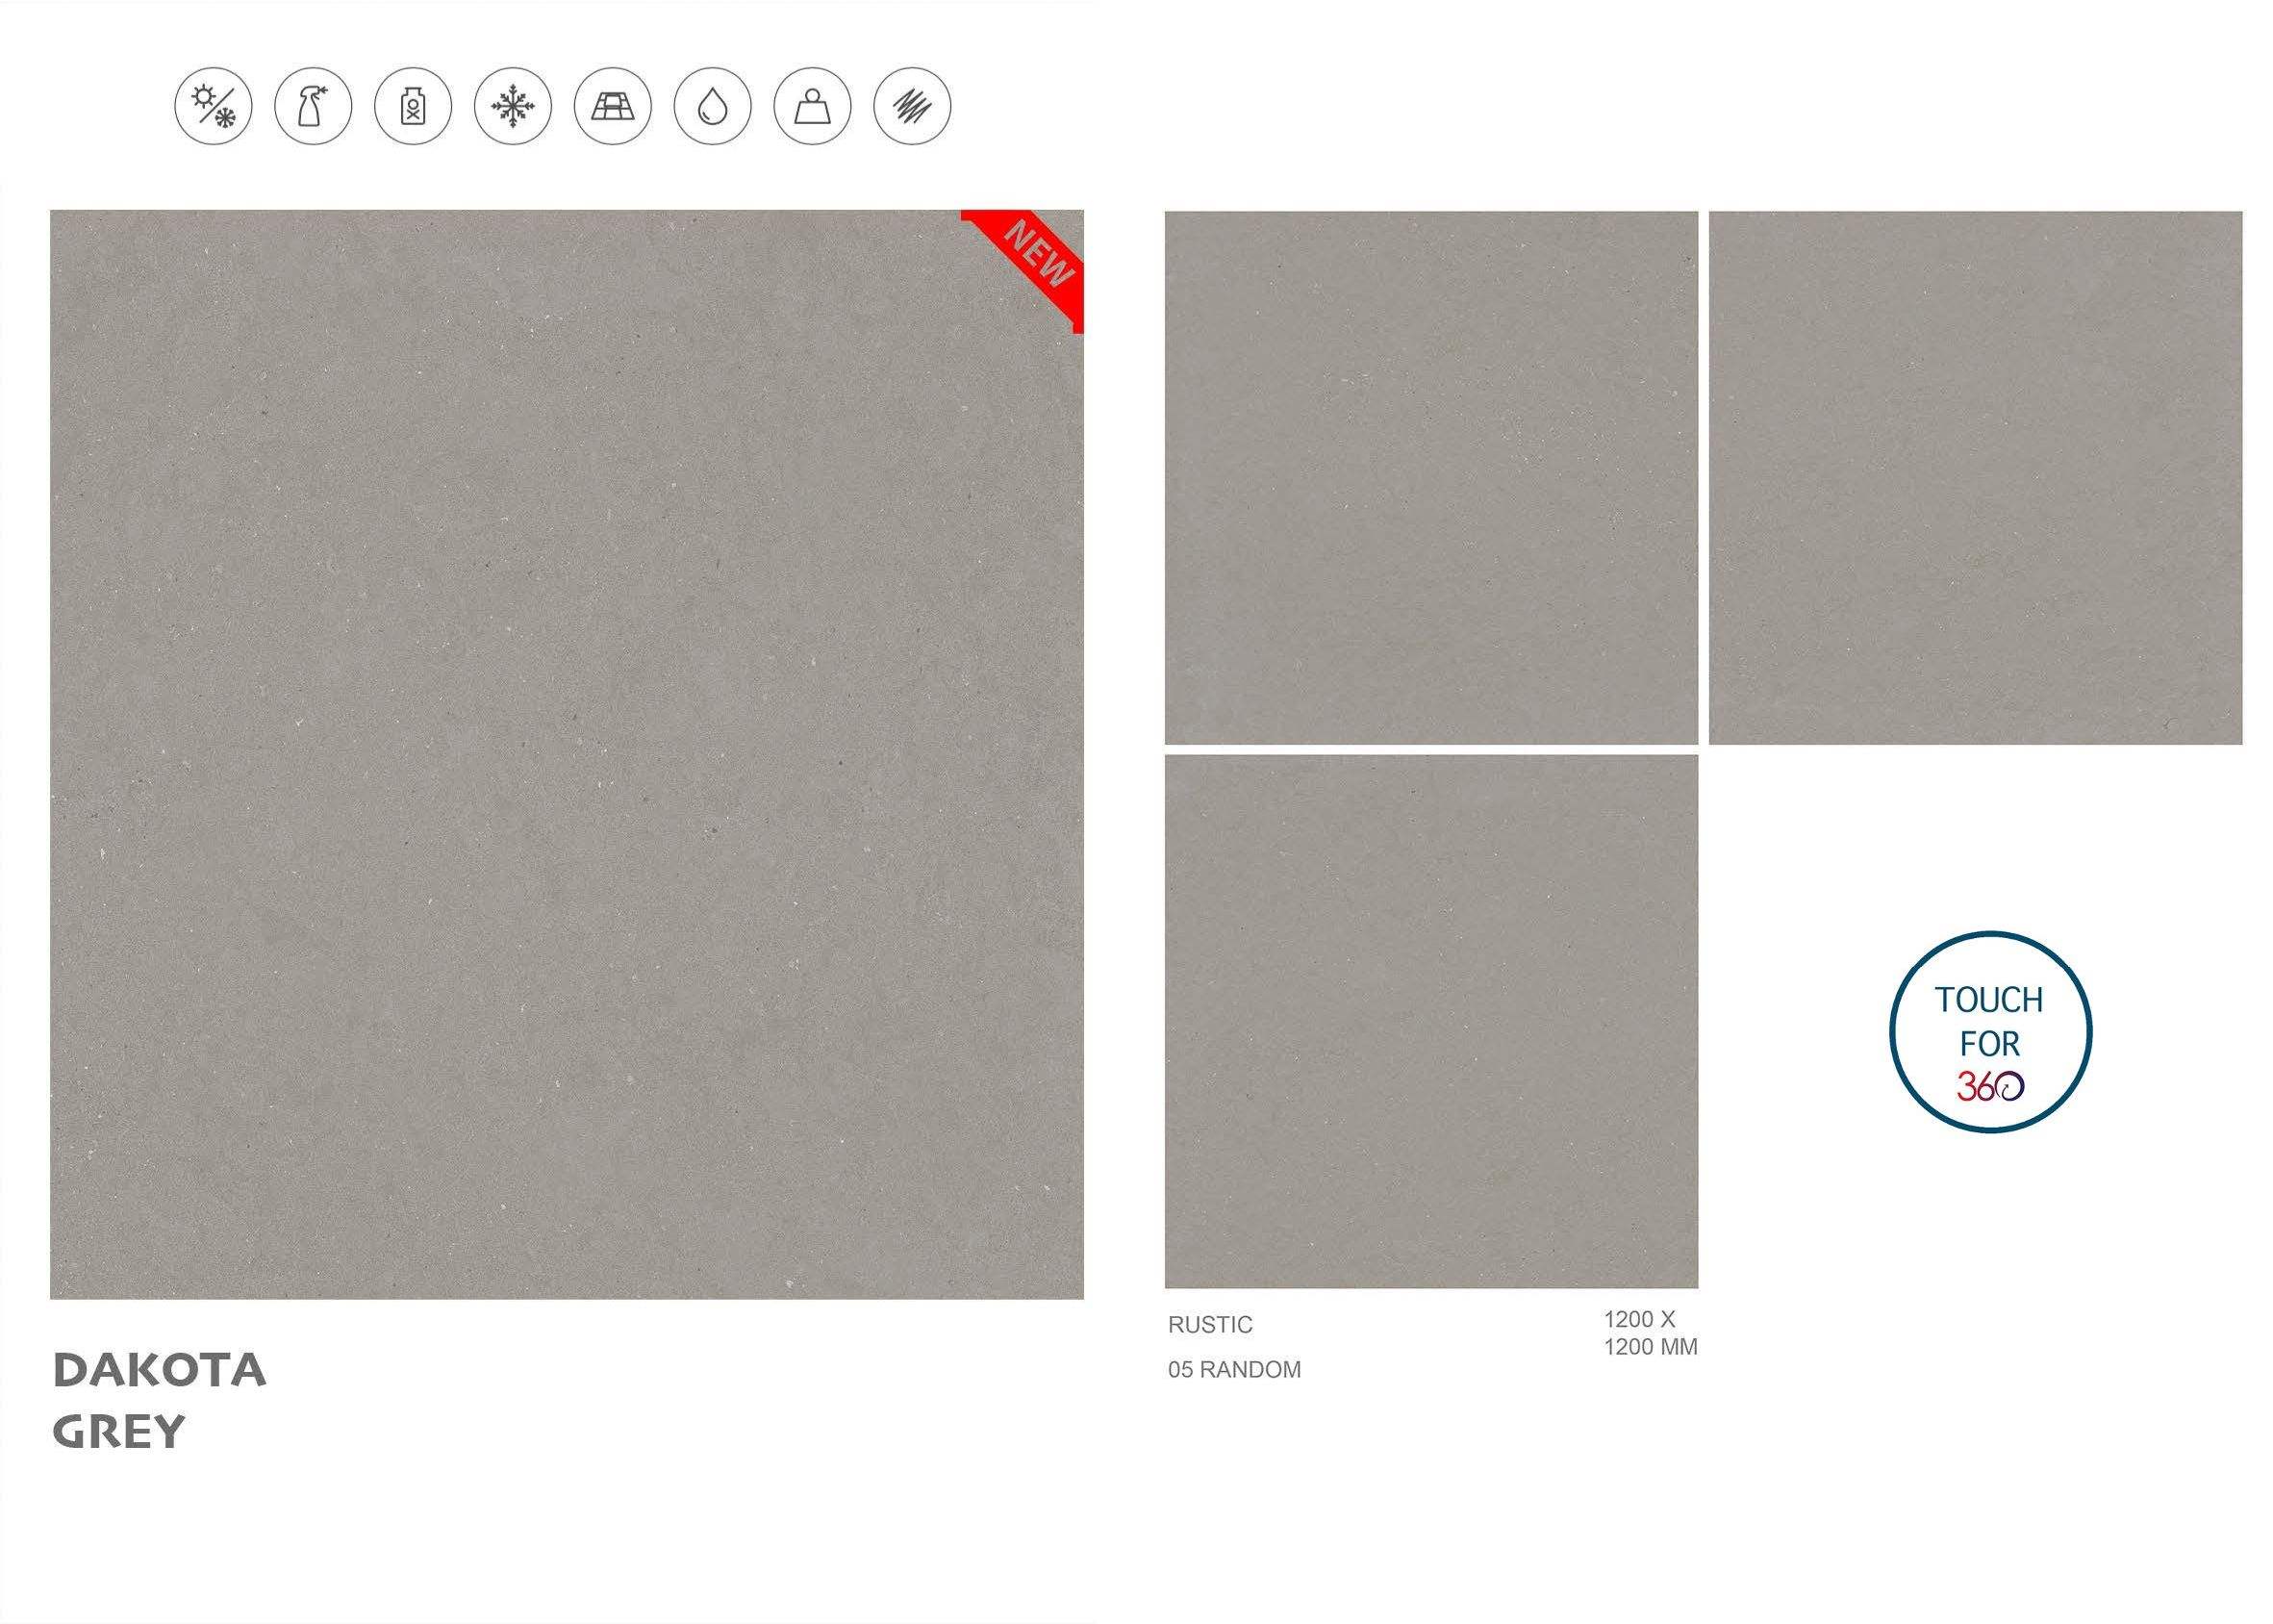The width and height of the screenshot is (2273, 1624).
Task: Click the chemical resistance poison bottle icon
Action: (413, 106)
